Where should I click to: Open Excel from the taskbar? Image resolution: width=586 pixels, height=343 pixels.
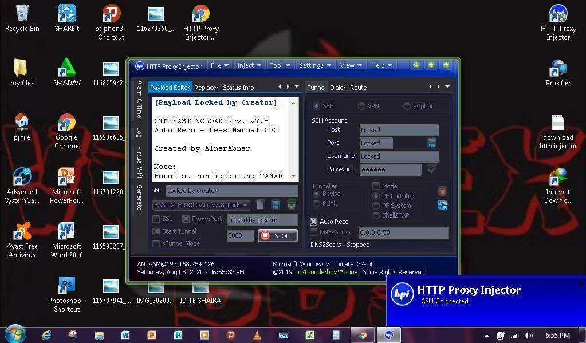[310, 335]
